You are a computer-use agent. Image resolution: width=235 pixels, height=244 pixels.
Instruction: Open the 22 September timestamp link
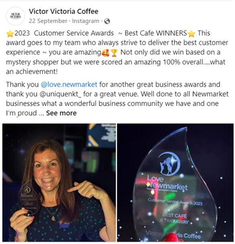[x=48, y=21]
